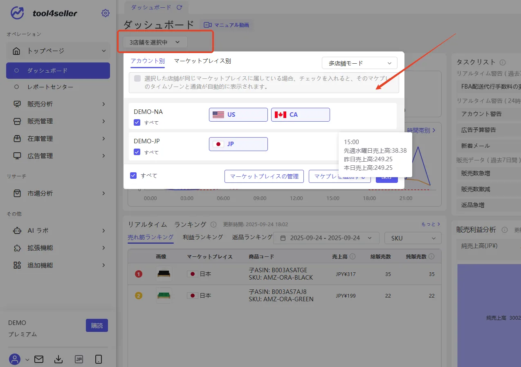Click SKU: AMZ-ORA-BLACK product code text
Image resolution: width=521 pixels, height=367 pixels.
click(281, 278)
